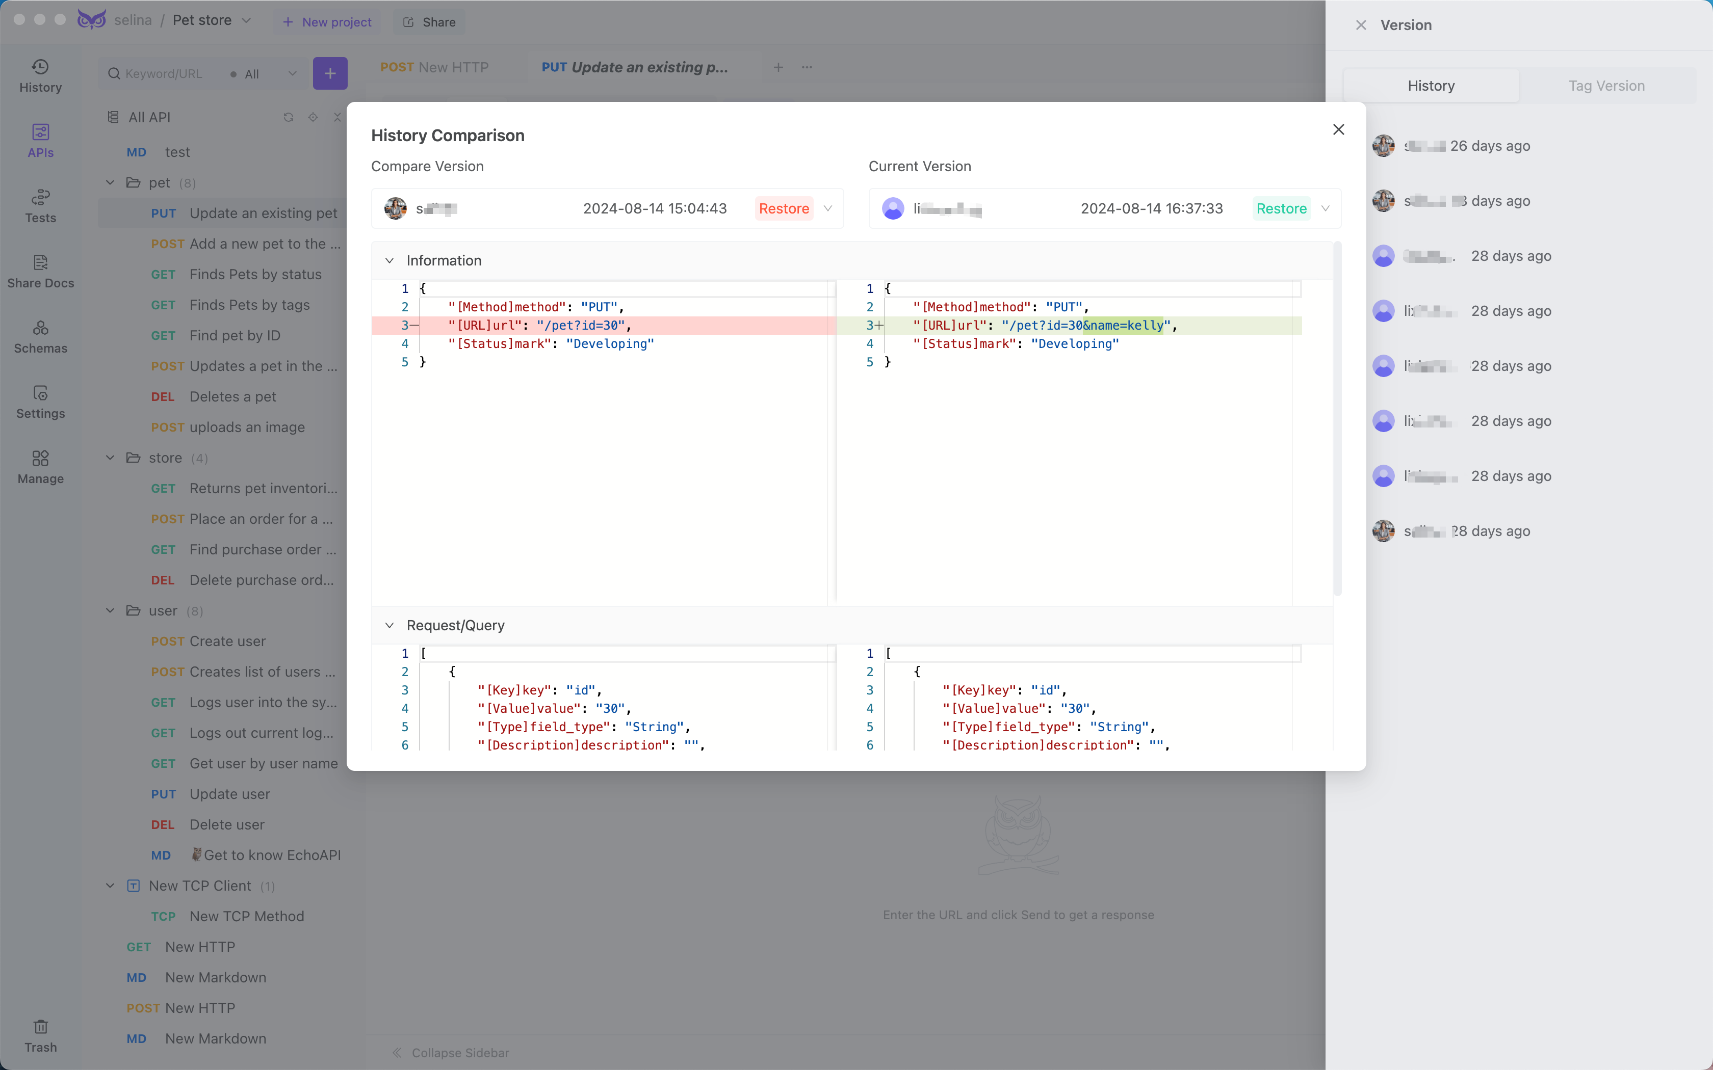Open the Share Docs sidebar section

click(40, 272)
